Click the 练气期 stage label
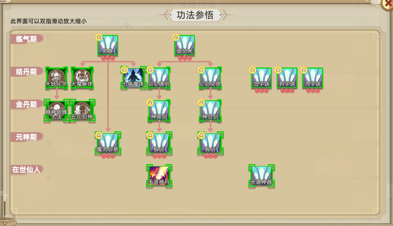 click(27, 39)
